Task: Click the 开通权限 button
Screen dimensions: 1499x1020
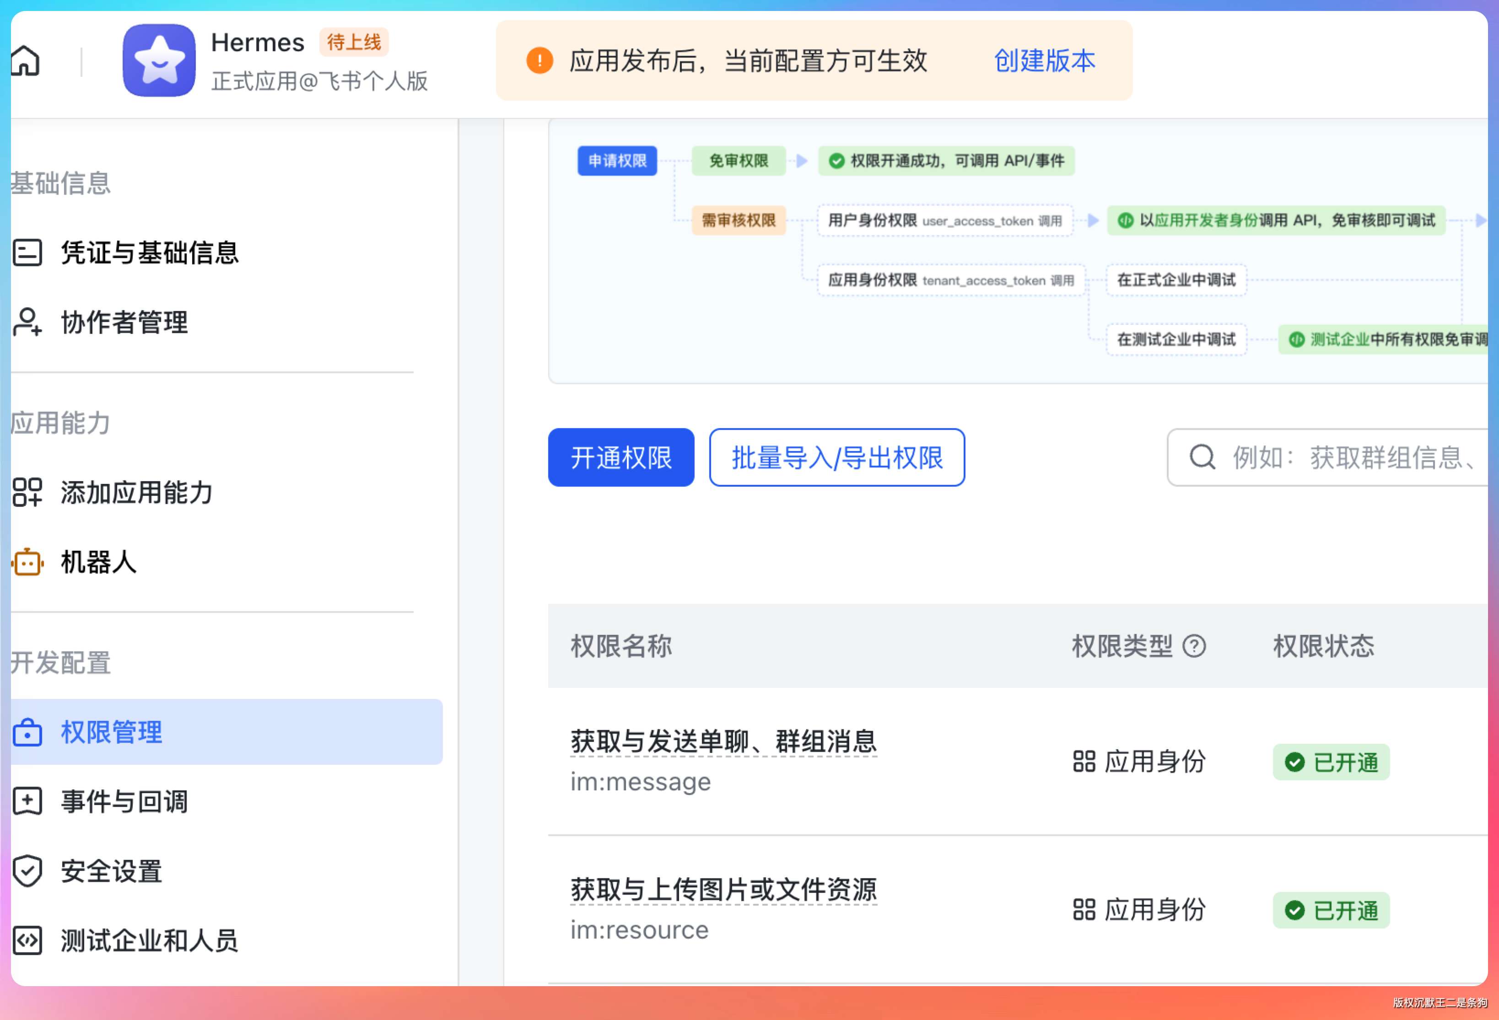Action: point(620,458)
